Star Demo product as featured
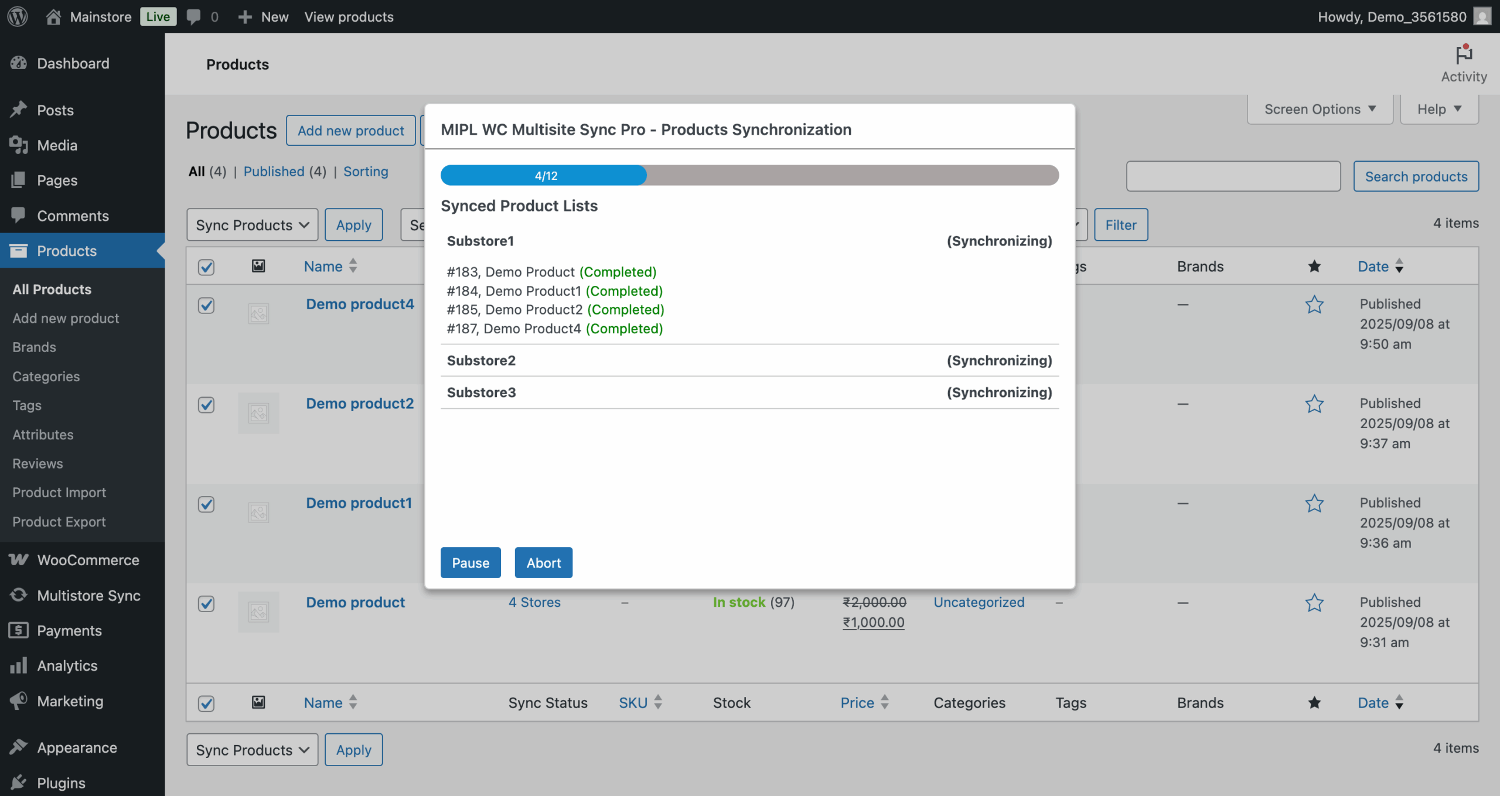 point(1314,603)
